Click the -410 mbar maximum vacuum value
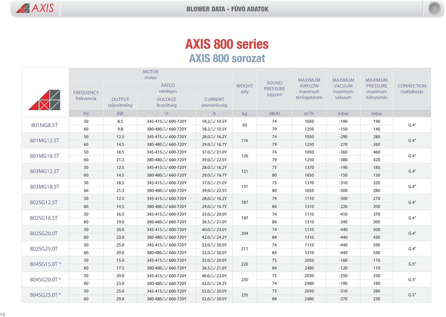Viewport: 446px width, 317px height. [x=343, y=214]
